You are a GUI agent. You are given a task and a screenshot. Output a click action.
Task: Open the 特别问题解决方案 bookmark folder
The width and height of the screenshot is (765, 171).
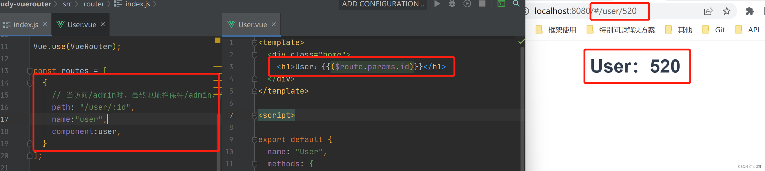621,30
